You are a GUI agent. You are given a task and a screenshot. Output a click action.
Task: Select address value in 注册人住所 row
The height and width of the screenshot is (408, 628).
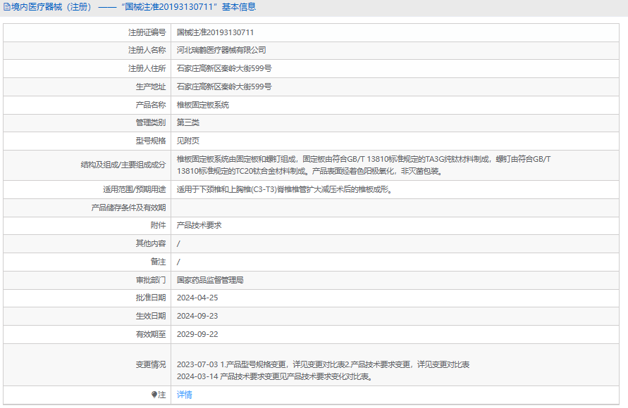[x=224, y=68]
